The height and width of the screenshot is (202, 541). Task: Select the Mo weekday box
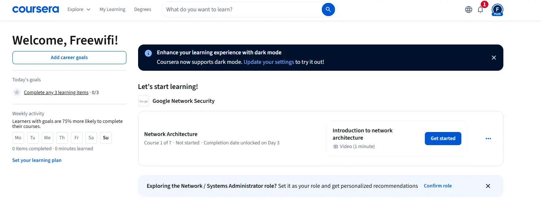pos(18,137)
